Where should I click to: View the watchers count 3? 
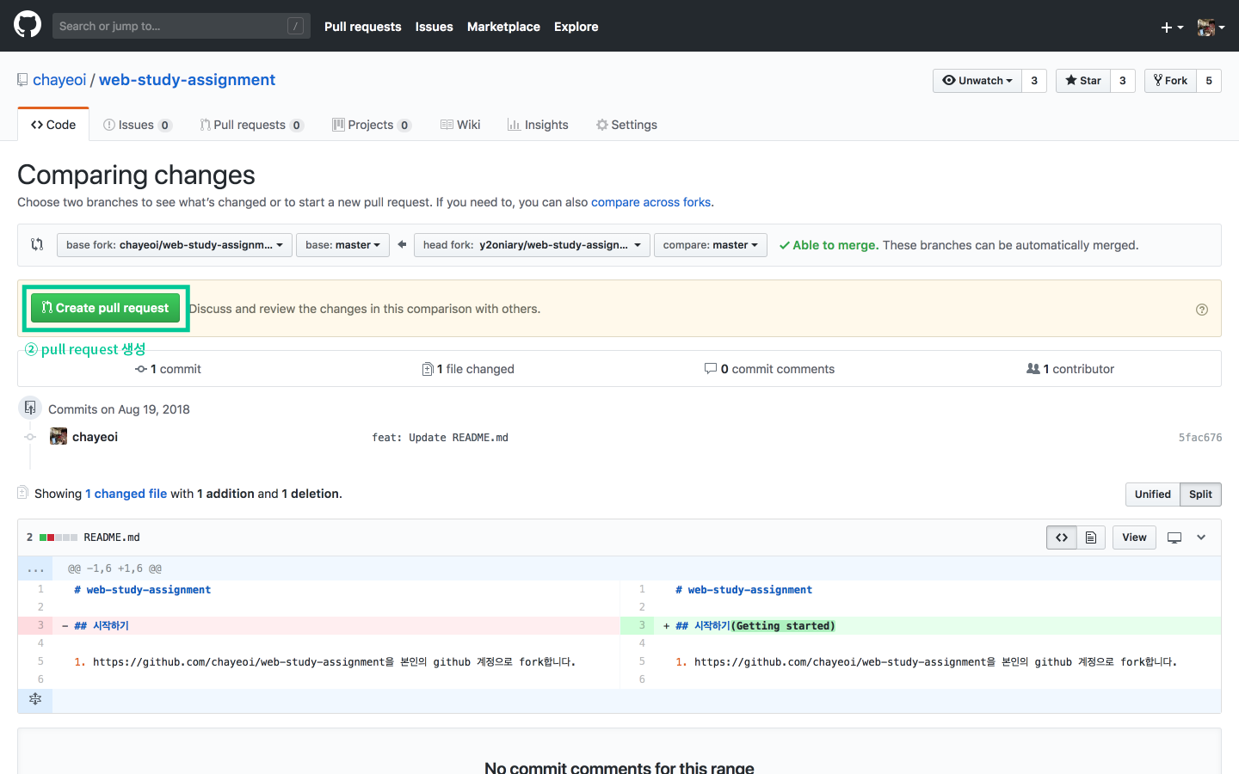coord(1034,81)
